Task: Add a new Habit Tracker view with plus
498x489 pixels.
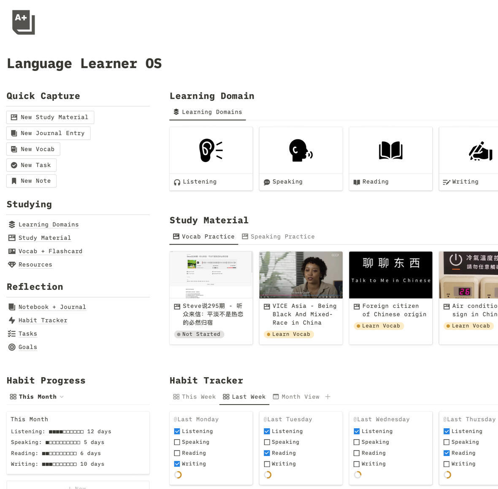Action: [x=328, y=397]
